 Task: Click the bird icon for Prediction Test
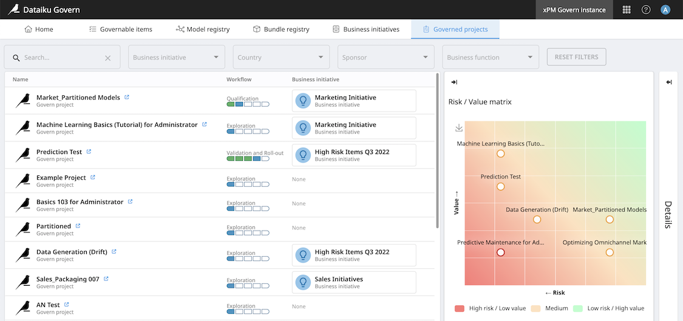22,155
